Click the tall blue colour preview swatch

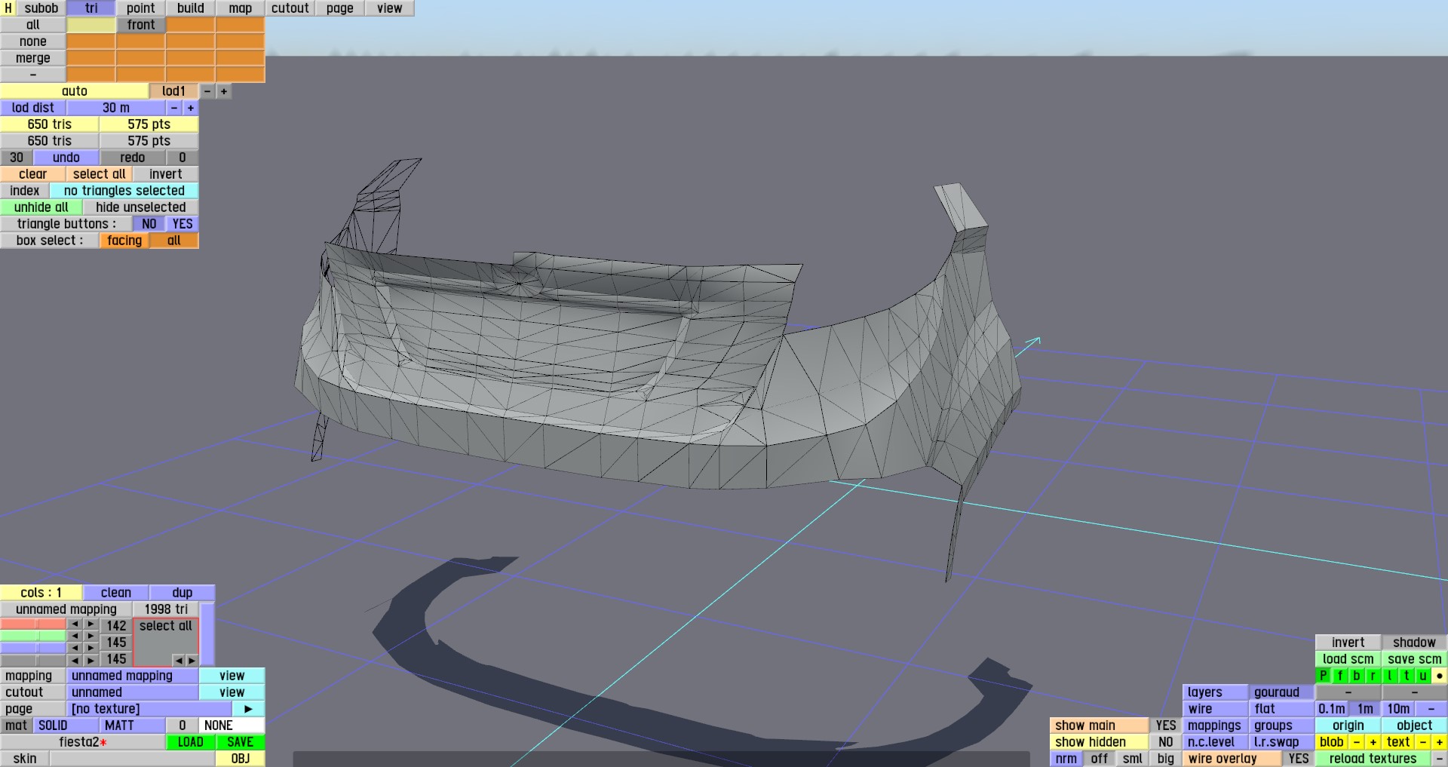[x=207, y=634]
